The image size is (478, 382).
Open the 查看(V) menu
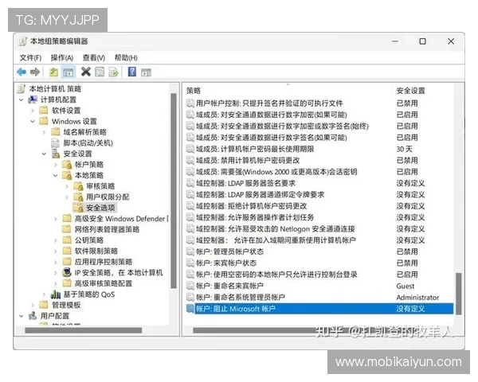(x=93, y=57)
